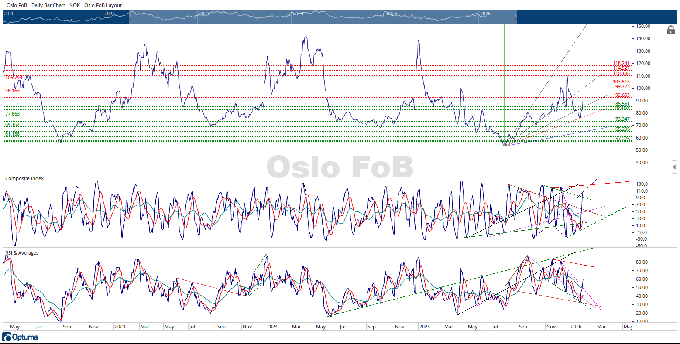Expand the collapsed right side panel arrow

point(674,167)
